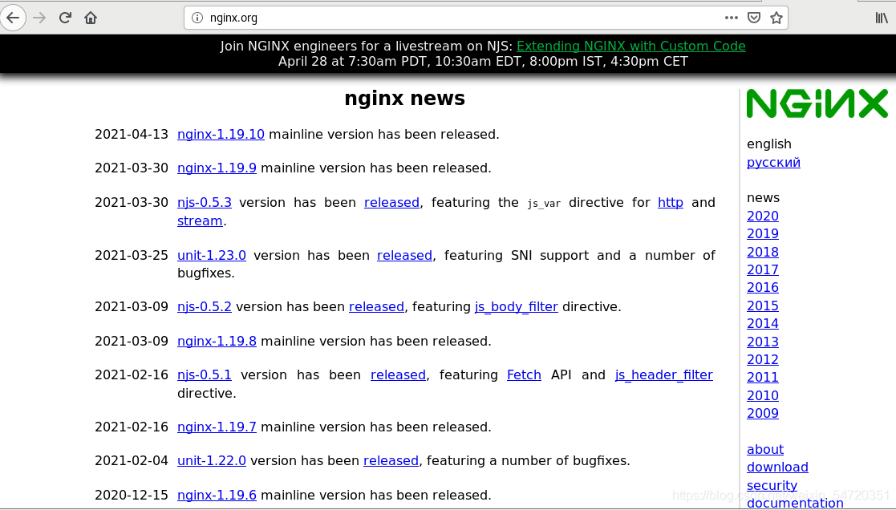This screenshot has height=510, width=896.
Task: Open Extending NGINX with Custom Code link
Action: 630,46
